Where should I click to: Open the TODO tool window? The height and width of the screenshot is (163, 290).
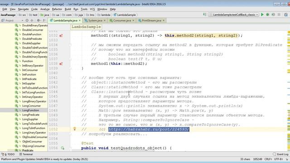click(x=8, y=154)
